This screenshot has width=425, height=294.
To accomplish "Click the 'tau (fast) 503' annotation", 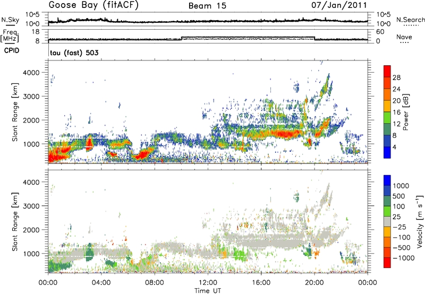I will (x=74, y=53).
